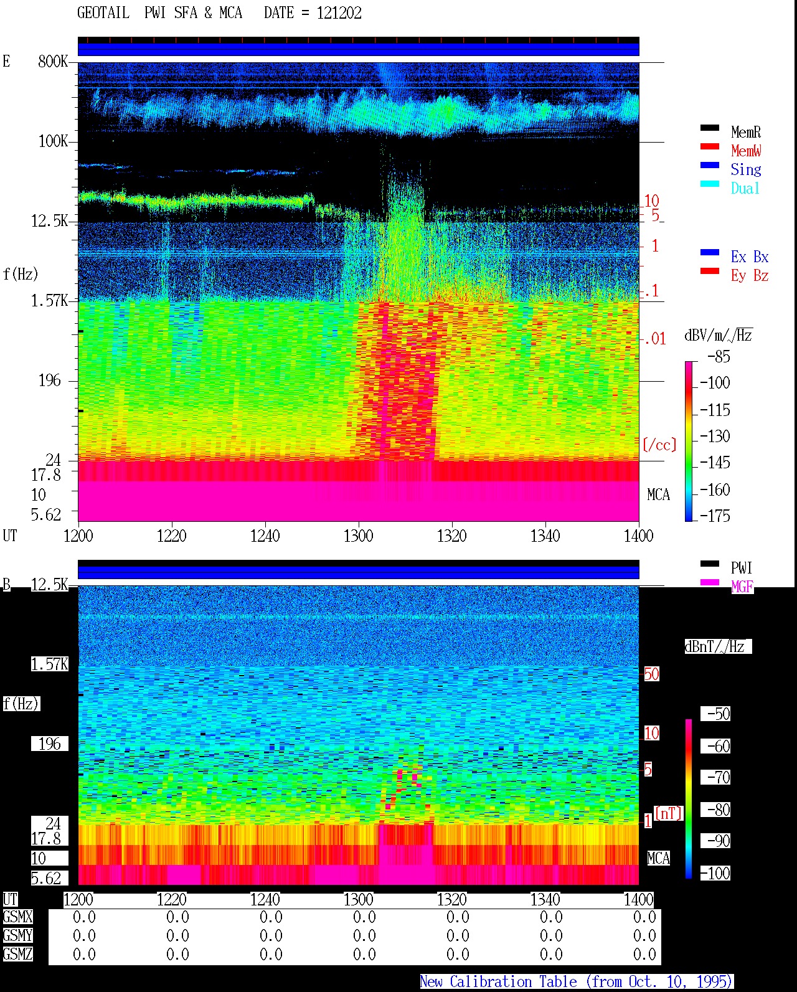The height and width of the screenshot is (992, 797).
Task: Click the magenta MGF legend swatch
Action: [x=710, y=582]
